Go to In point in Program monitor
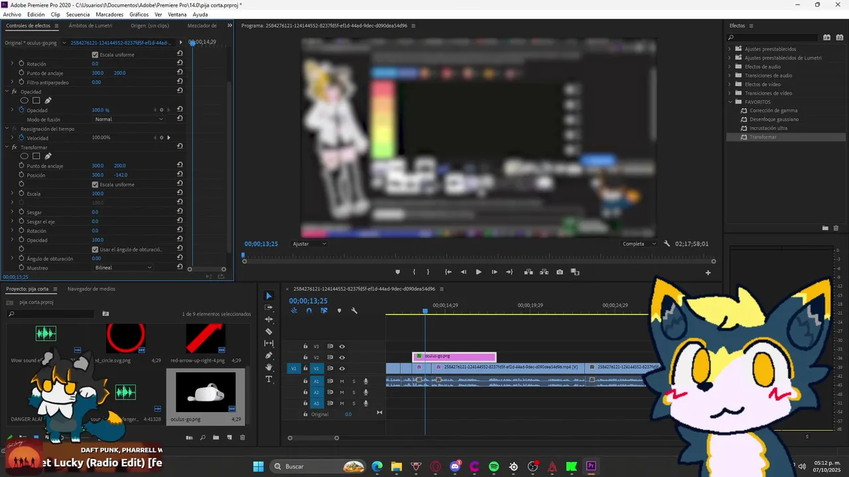 448,272
